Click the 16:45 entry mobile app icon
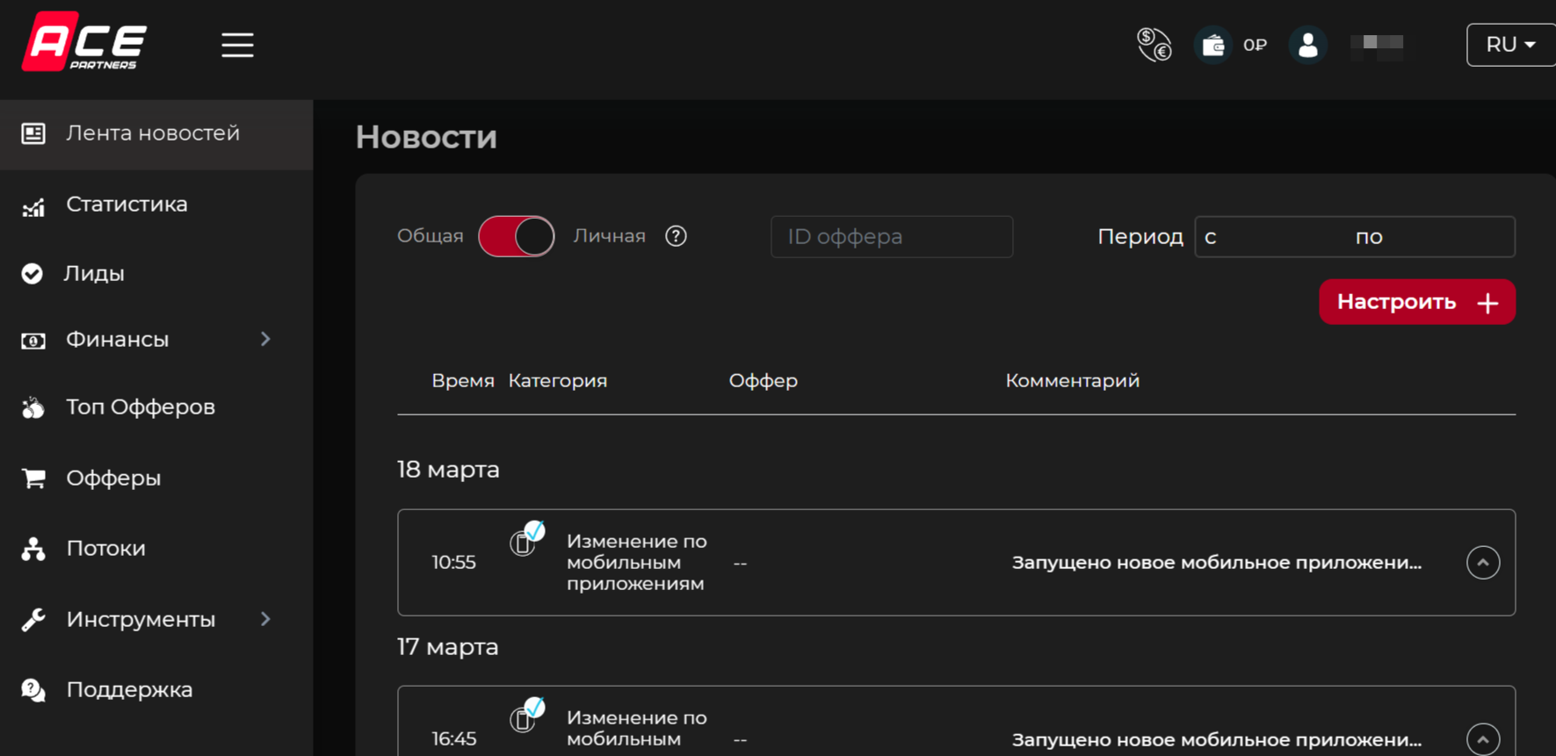The height and width of the screenshot is (756, 1556). [x=527, y=715]
